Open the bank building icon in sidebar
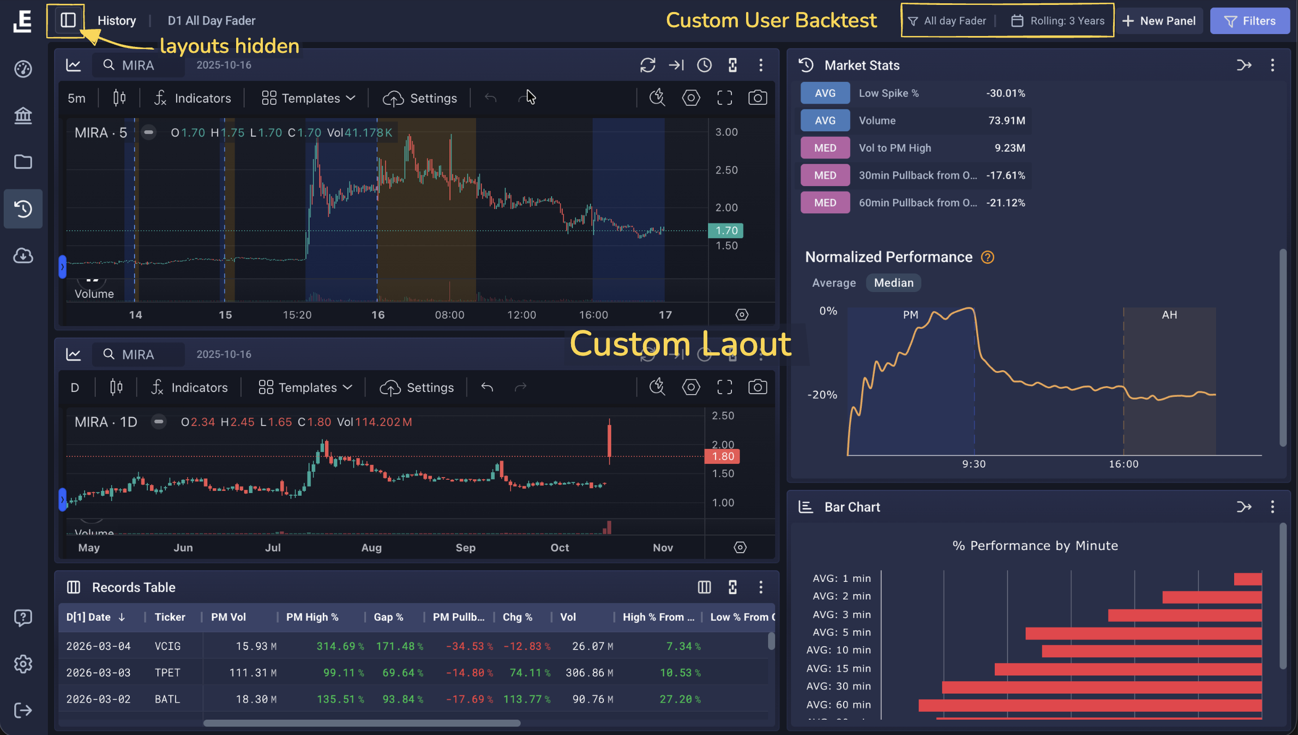Image resolution: width=1298 pixels, height=735 pixels. 23,116
